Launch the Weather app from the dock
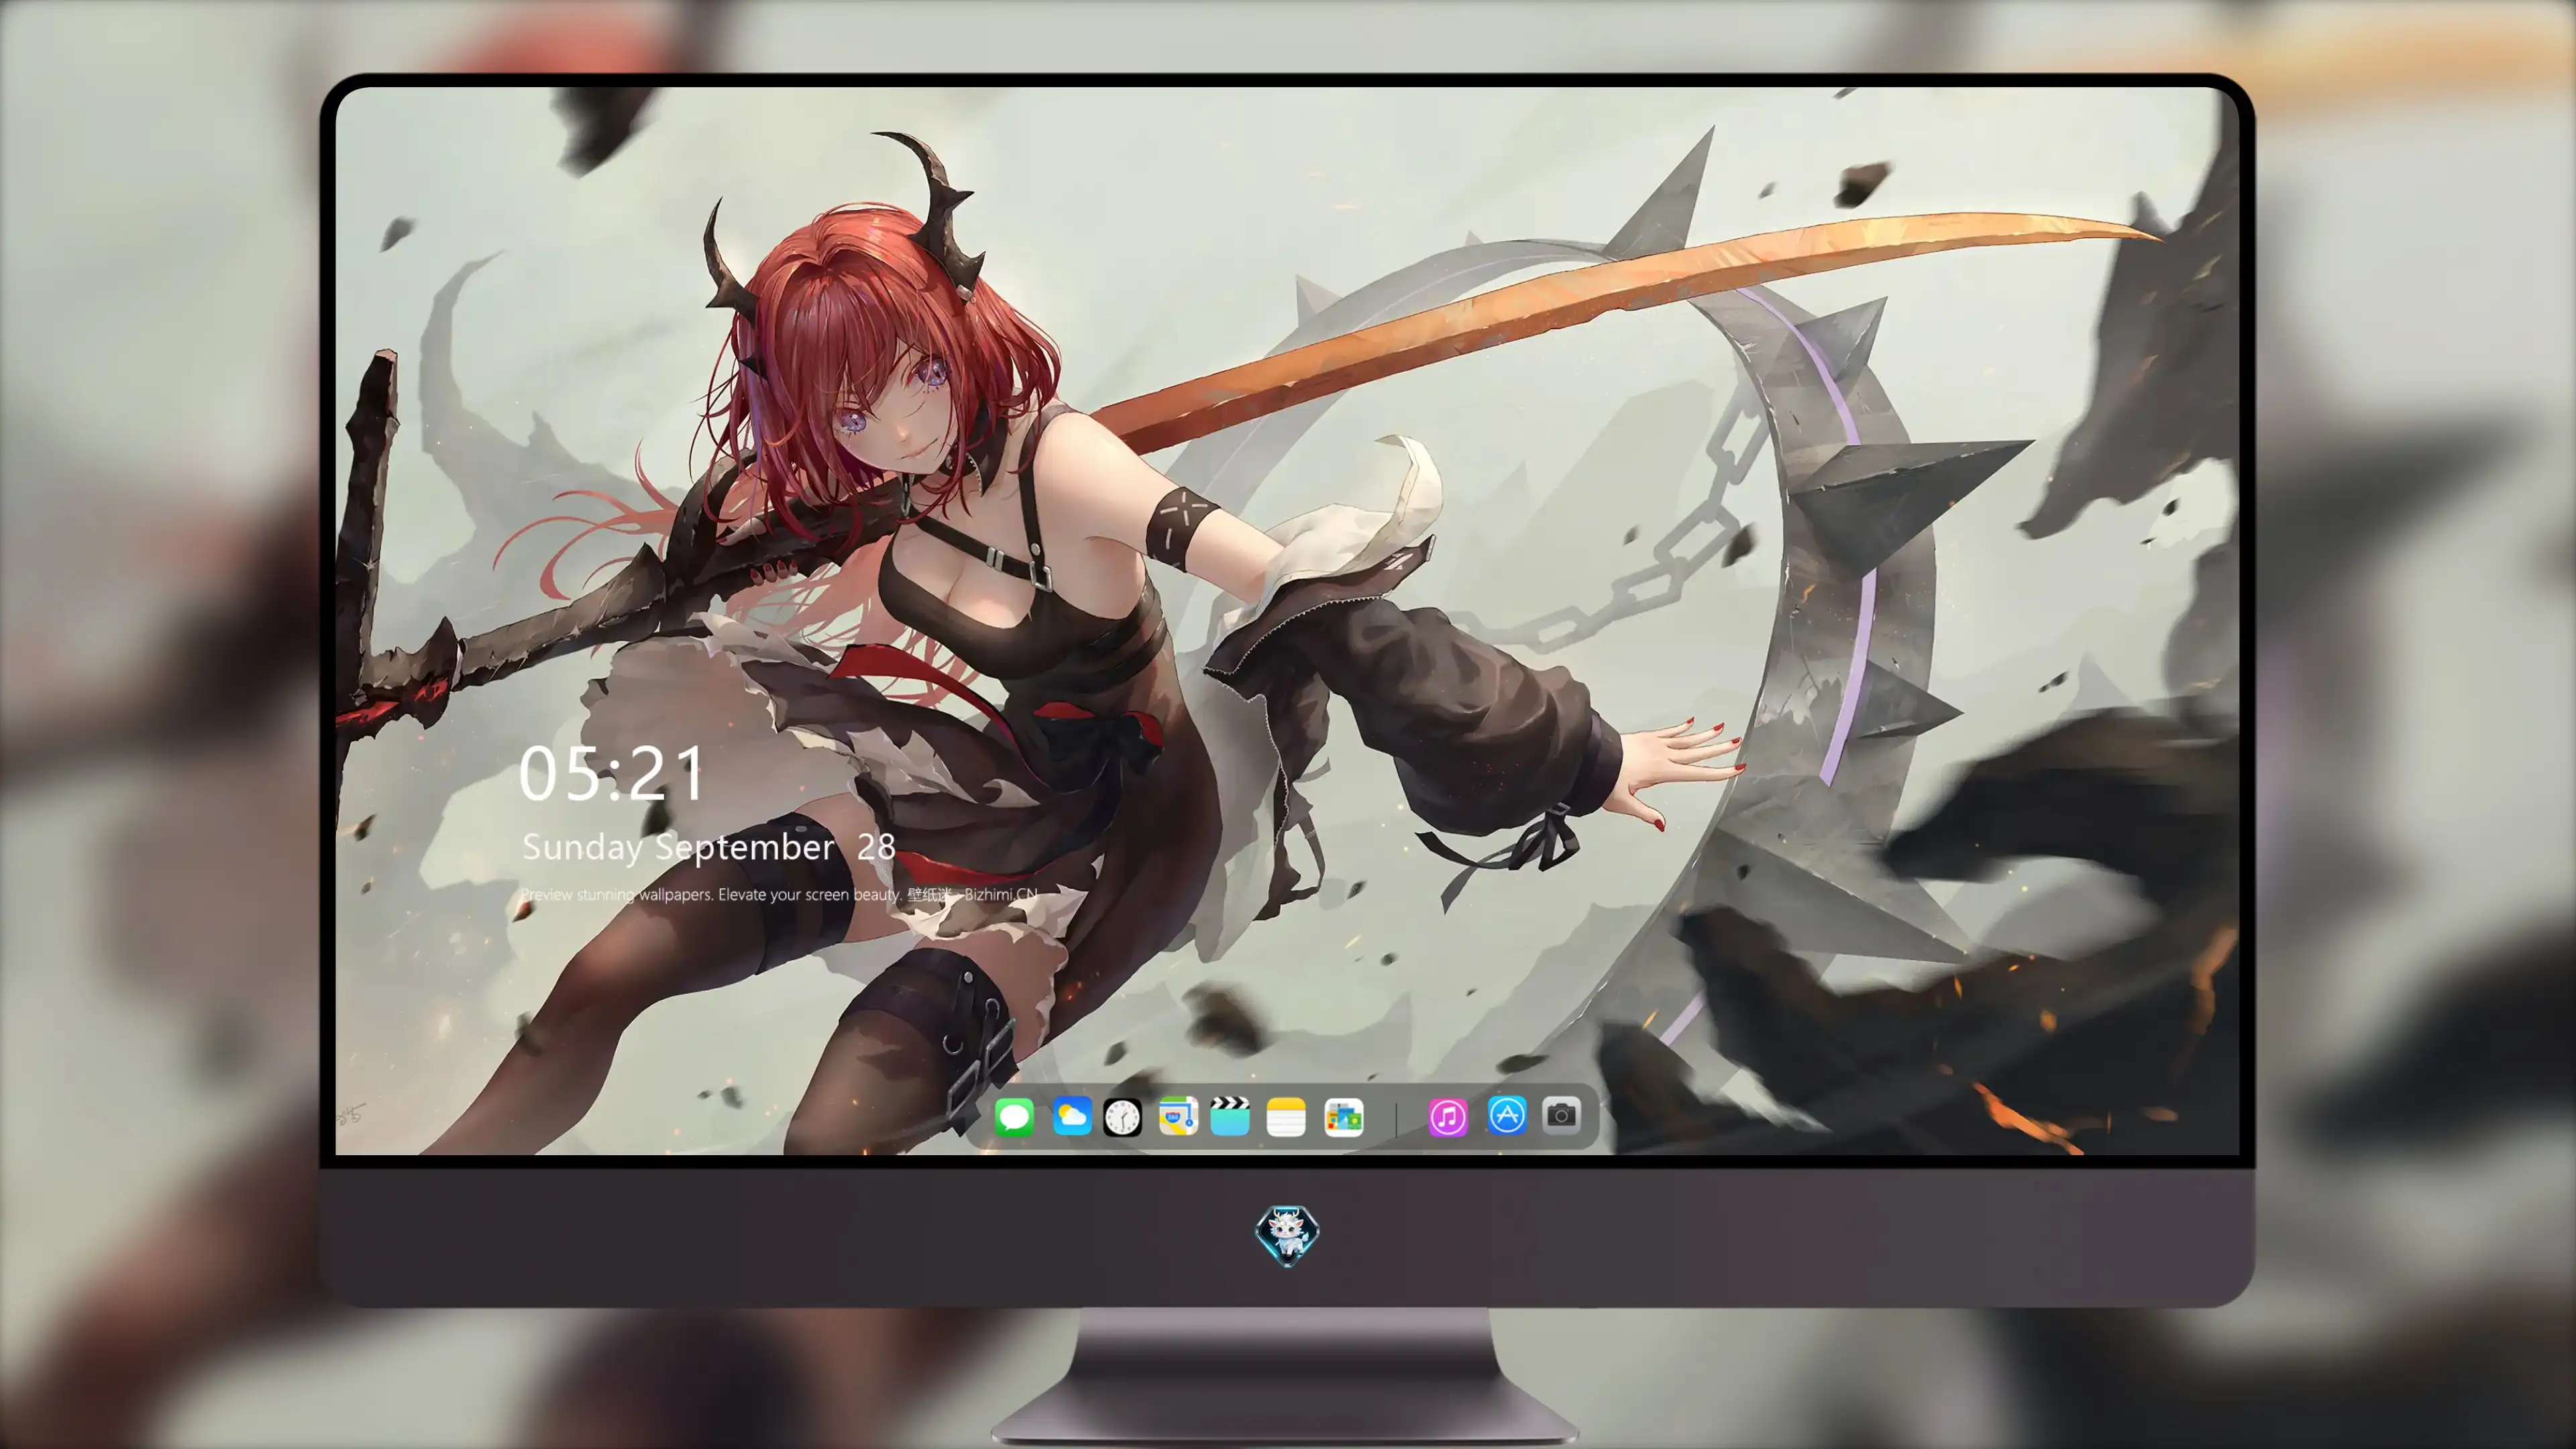The image size is (2576, 1449). tap(1072, 1116)
